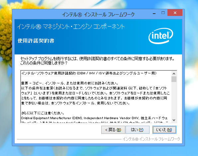Close the Intel installer window

(175, 13)
